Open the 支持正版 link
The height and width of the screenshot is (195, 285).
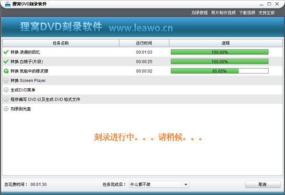(266, 13)
